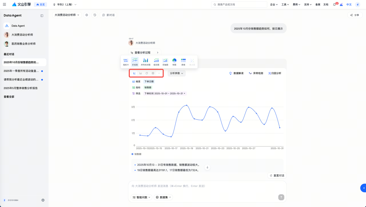The height and width of the screenshot is (207, 366).
Task: Click the table grid toolbar icon
Action: [153, 73]
